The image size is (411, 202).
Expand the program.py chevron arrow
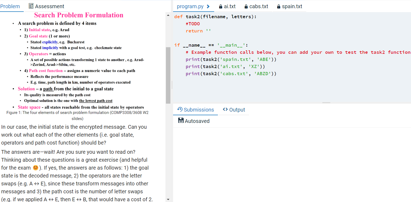pos(208,6)
